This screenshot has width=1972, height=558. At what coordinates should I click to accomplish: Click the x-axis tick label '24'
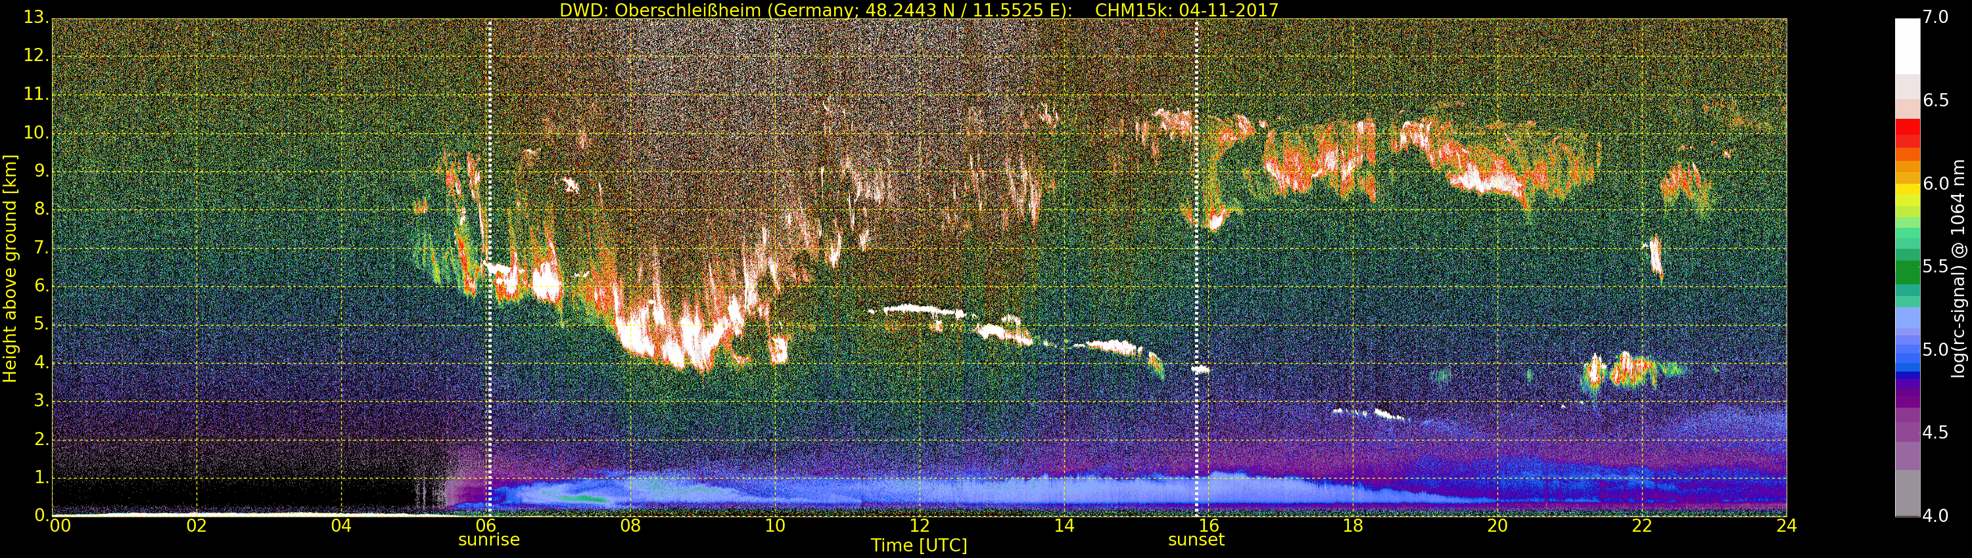pyautogui.click(x=1787, y=526)
